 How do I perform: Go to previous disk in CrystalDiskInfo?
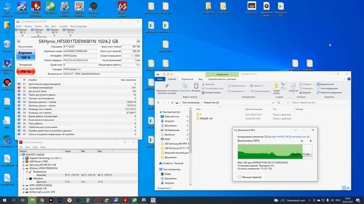click(x=19, y=41)
